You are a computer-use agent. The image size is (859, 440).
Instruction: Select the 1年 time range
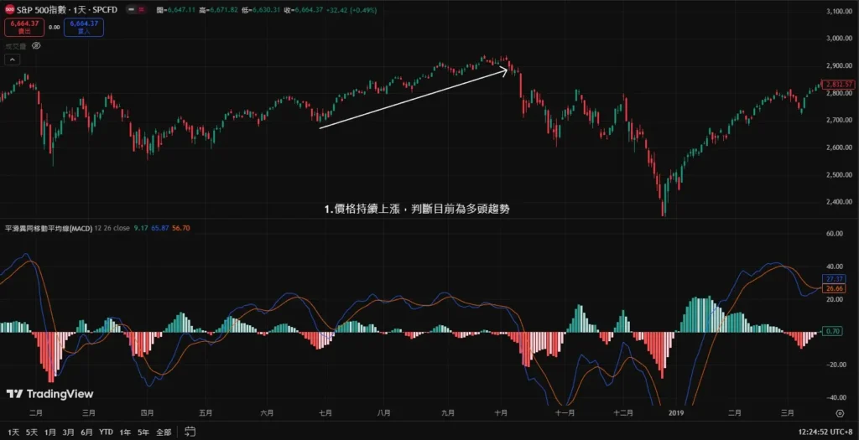tap(125, 432)
